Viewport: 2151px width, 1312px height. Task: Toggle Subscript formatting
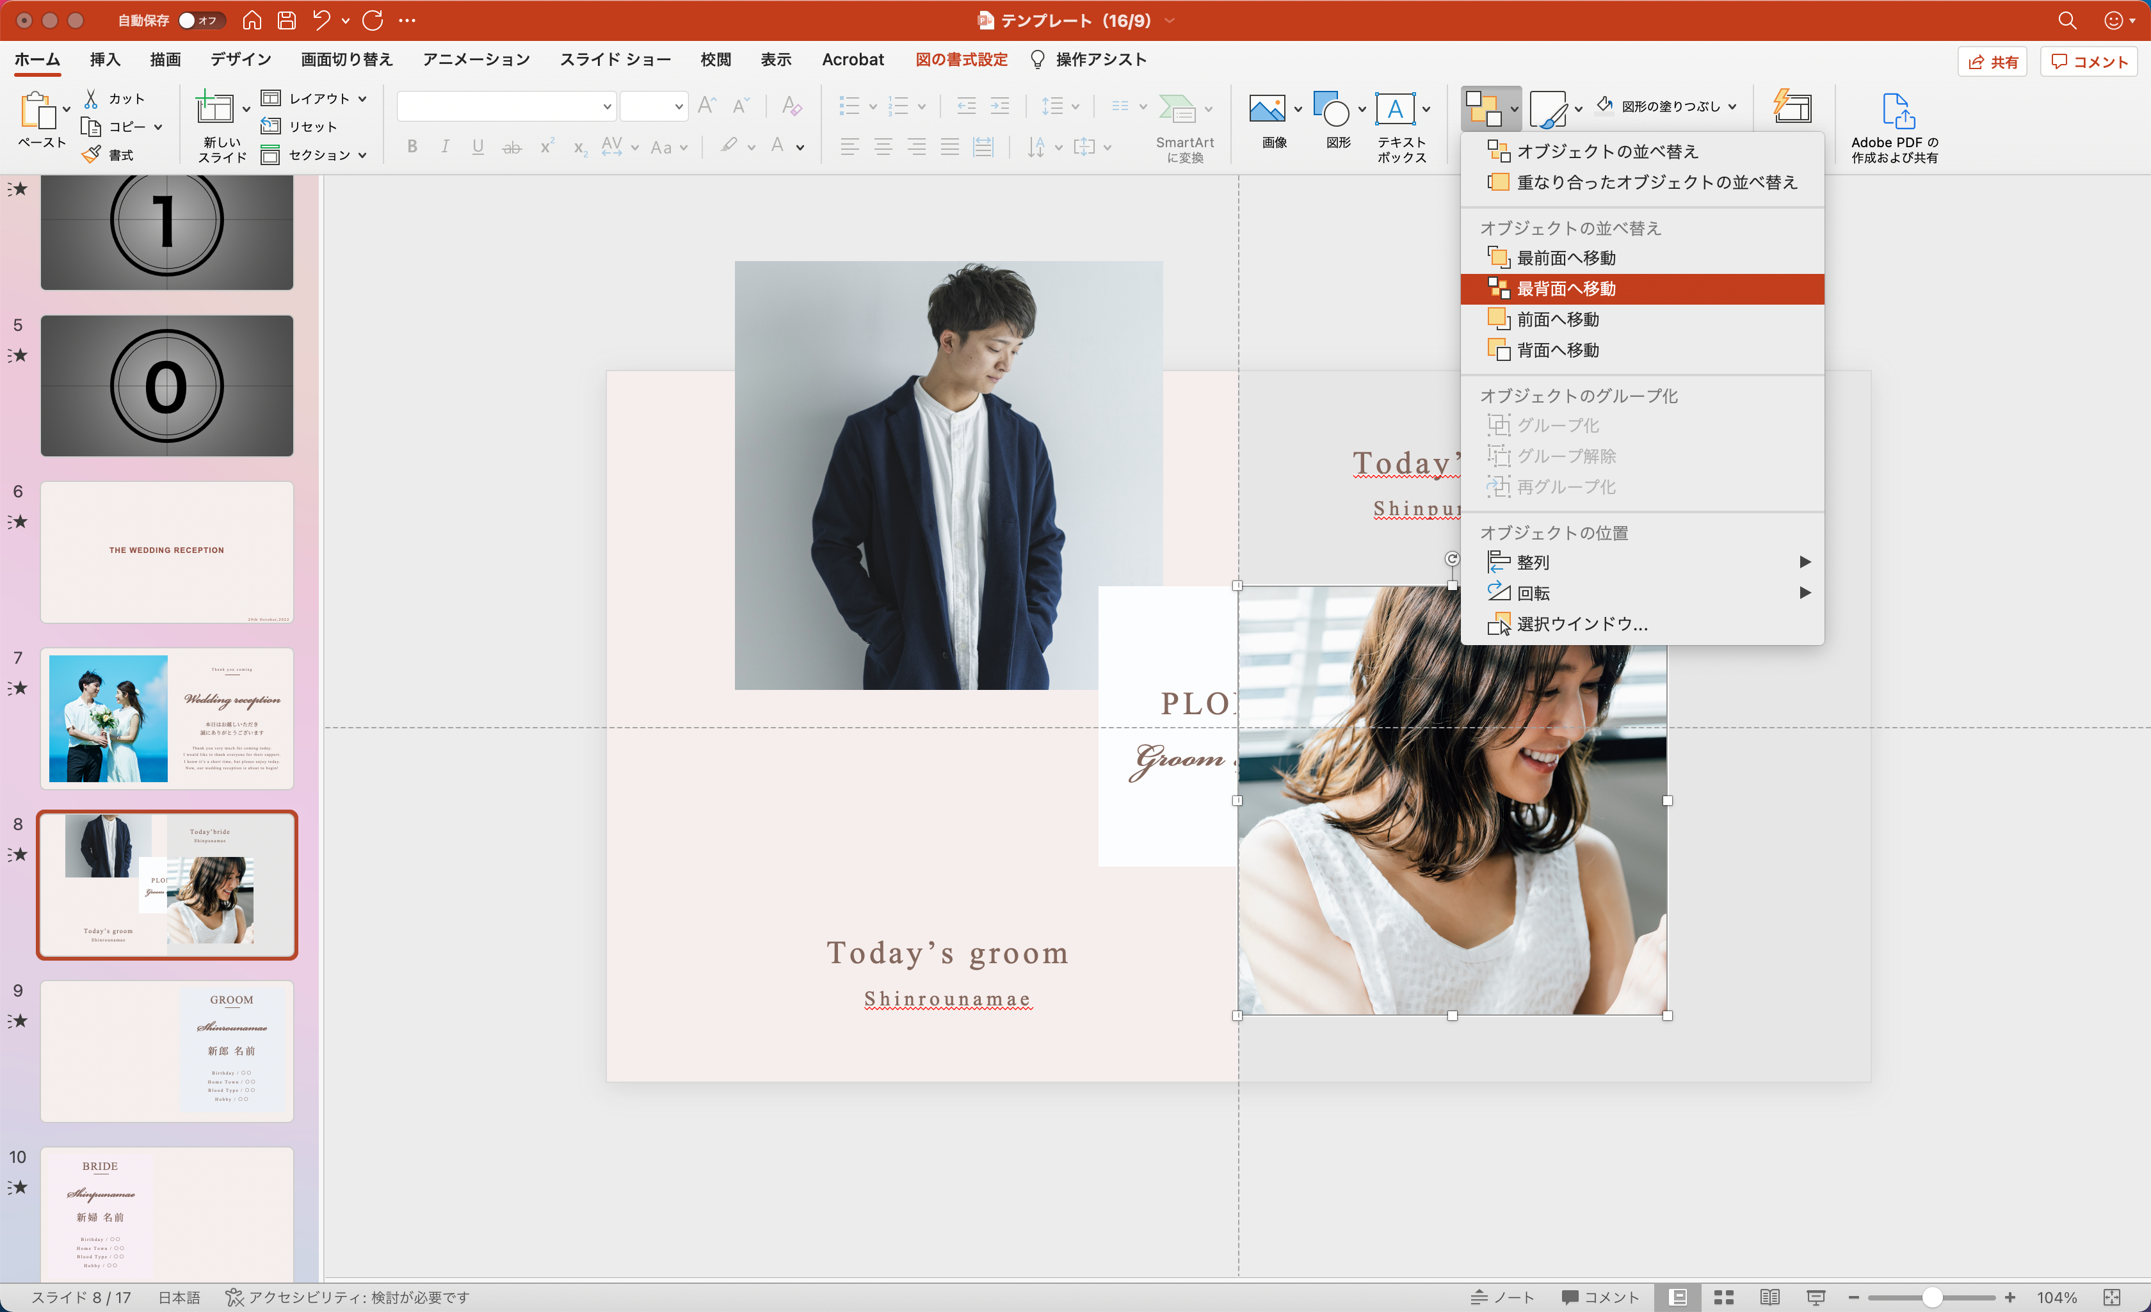pos(579,148)
